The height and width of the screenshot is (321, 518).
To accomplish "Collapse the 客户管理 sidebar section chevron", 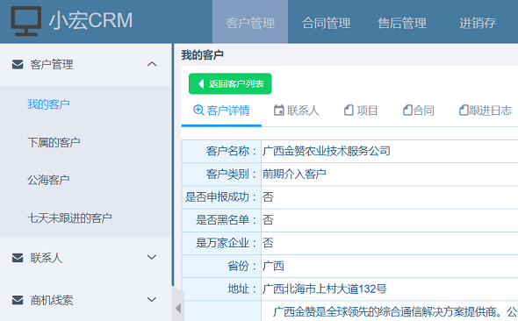I will click(152, 64).
